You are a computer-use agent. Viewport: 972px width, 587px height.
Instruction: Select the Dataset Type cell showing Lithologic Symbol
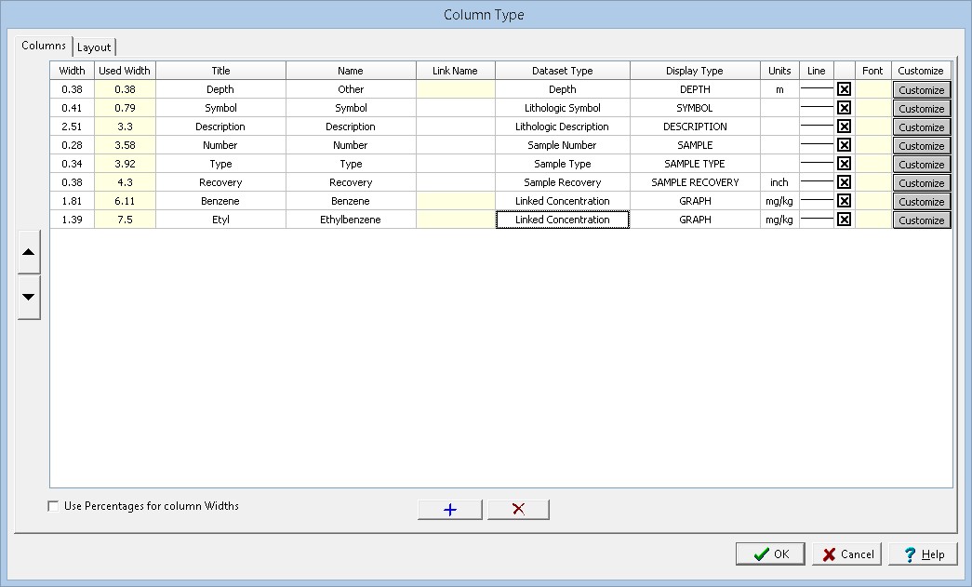tap(562, 108)
